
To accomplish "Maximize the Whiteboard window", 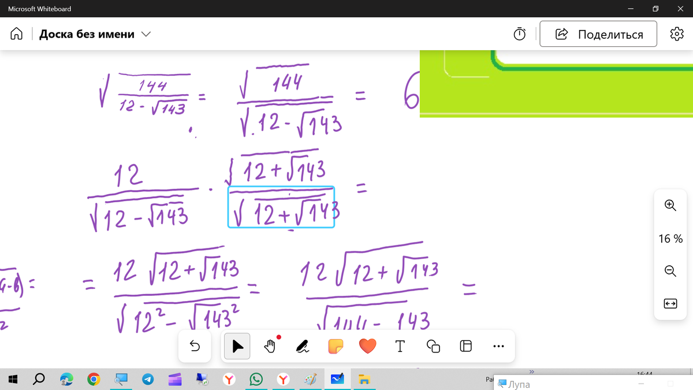I will click(x=655, y=9).
